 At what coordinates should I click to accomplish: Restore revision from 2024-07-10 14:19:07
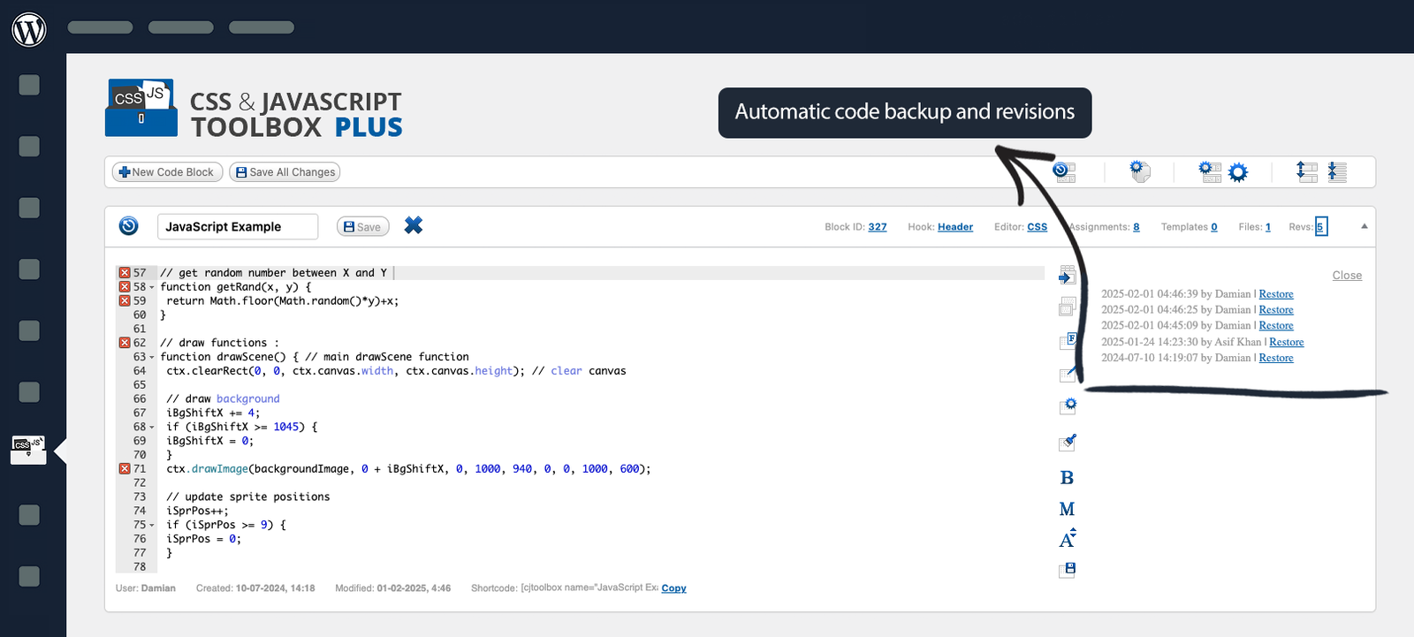1276,358
